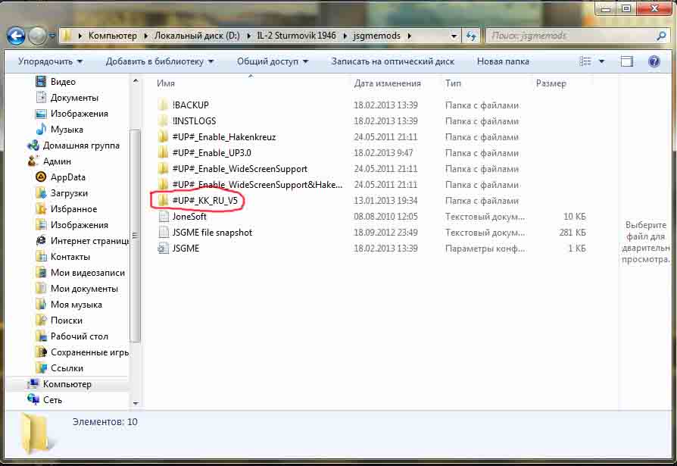Open the view options dropdown arrow
Image resolution: width=677 pixels, height=466 pixels.
601,61
